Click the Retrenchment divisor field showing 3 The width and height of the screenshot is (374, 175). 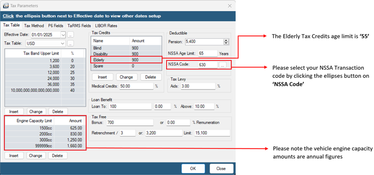pos(127,133)
